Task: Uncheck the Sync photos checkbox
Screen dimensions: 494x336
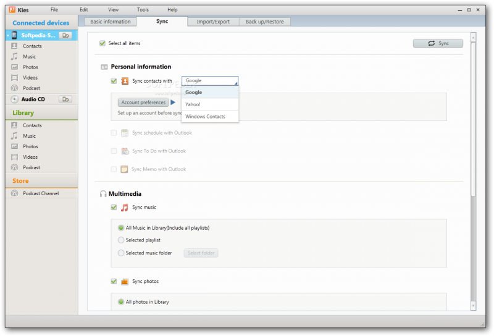Action: (114, 282)
